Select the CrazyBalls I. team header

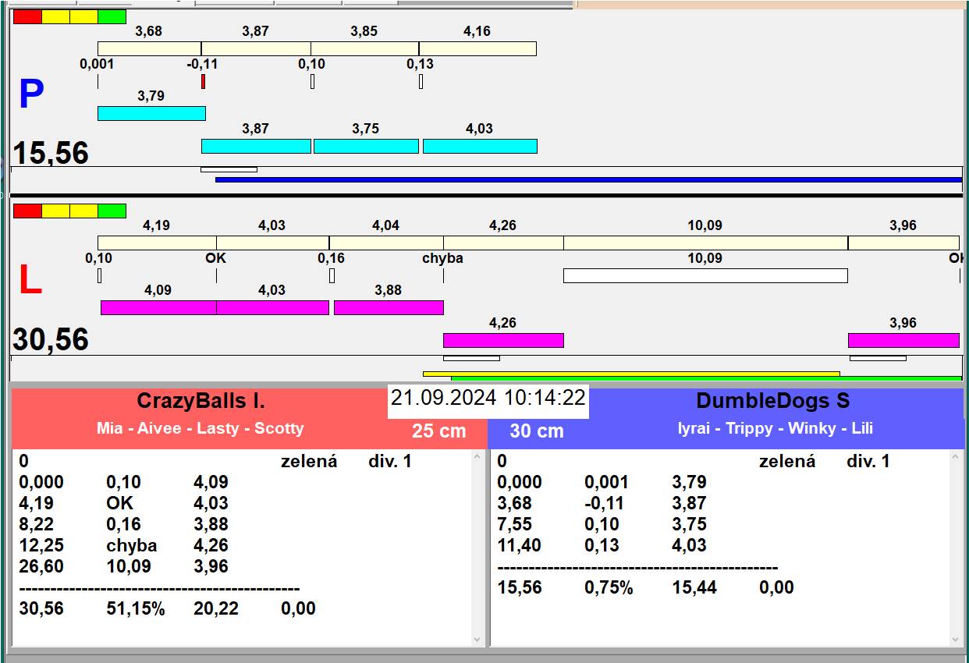point(201,401)
